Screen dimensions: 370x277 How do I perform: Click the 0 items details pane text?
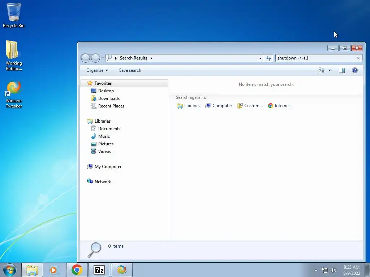[x=116, y=246]
